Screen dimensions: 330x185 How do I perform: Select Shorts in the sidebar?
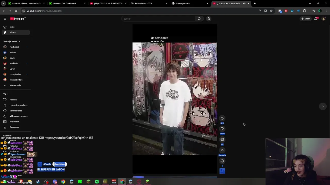(16, 32)
